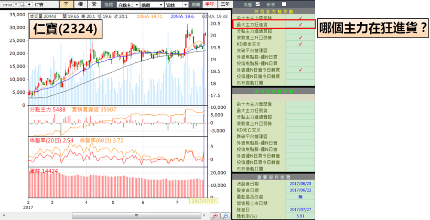
Task: Click 符合多方條件數 panel header
Action: click(273, 12)
